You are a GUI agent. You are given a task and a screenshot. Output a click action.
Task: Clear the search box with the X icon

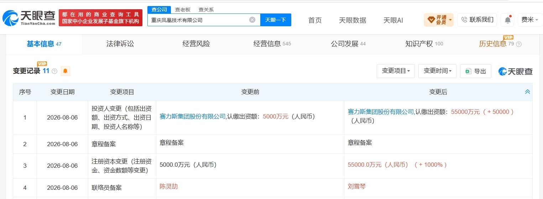[252, 20]
